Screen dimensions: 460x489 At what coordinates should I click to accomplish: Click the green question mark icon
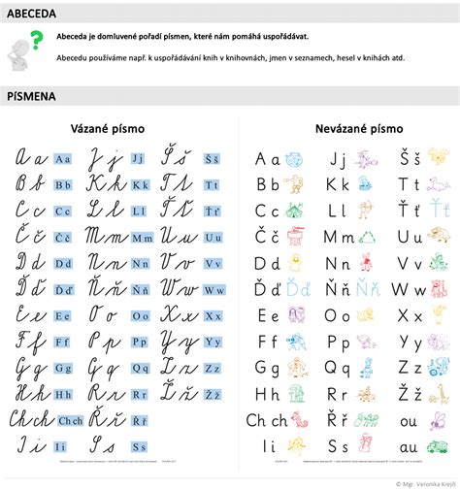click(37, 40)
